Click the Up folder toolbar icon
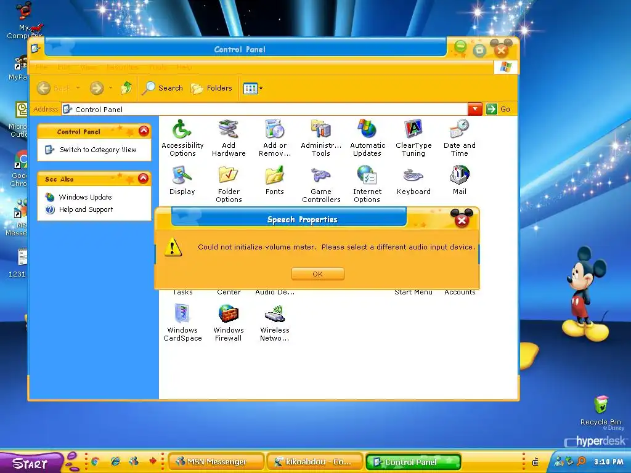Image resolution: width=631 pixels, height=473 pixels. [x=126, y=87]
